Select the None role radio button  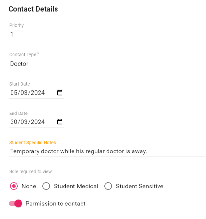coord(14,186)
